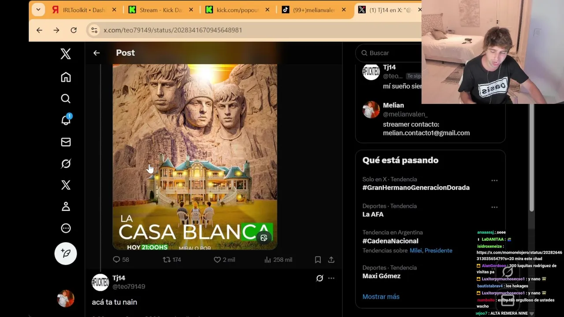The height and width of the screenshot is (317, 564).
Task: Bookmark the Casa Blanca post
Action: [318, 260]
